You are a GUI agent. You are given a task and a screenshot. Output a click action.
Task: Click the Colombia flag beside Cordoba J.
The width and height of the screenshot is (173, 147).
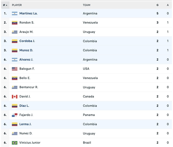click(x=15, y=41)
